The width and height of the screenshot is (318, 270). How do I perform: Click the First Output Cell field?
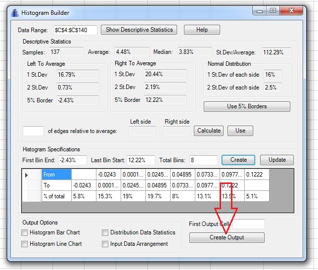pos(249,224)
